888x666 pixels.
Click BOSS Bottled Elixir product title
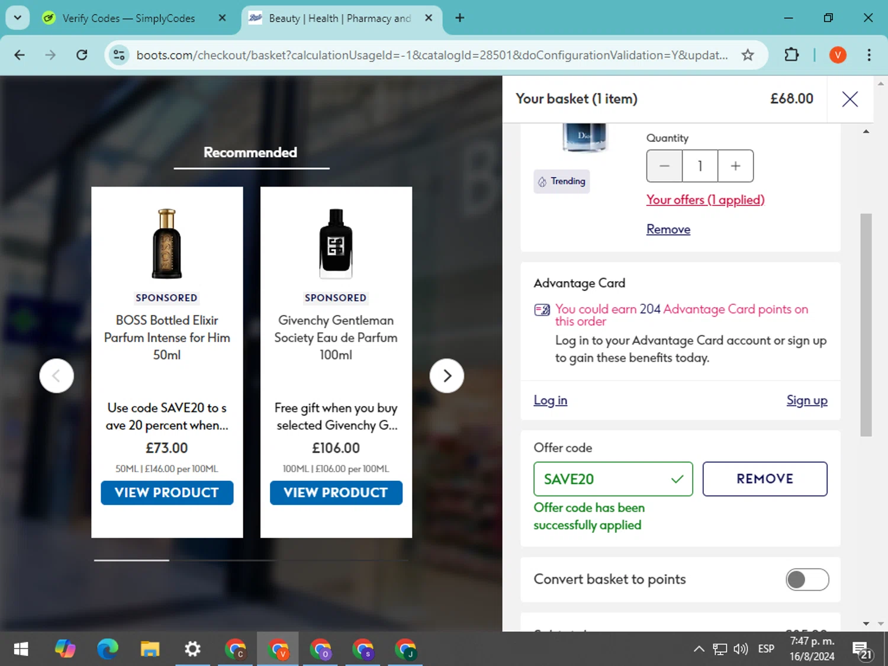pyautogui.click(x=167, y=337)
